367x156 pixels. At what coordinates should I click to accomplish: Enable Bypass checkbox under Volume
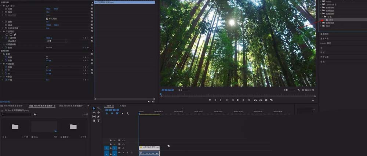pyautogui.click(x=47, y=57)
